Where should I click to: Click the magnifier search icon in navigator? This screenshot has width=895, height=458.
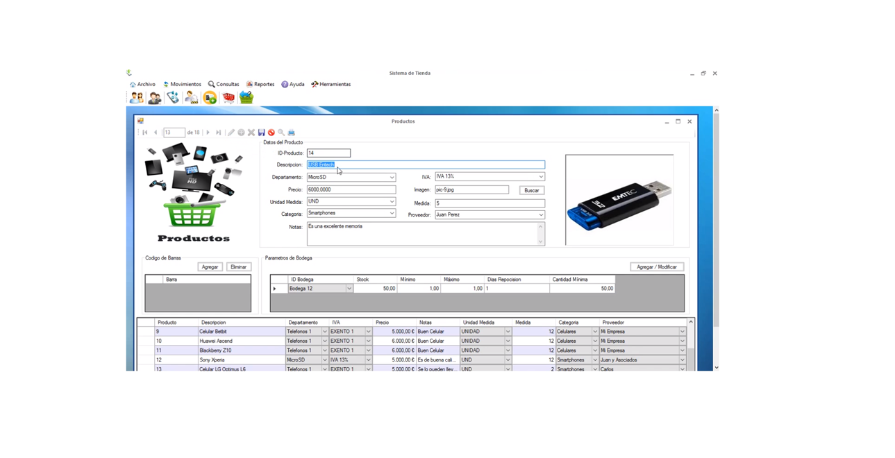point(281,133)
